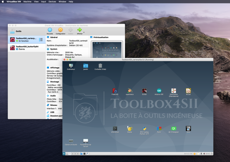This screenshot has height=162, width=230.
Task: Click FR keyboard layout indicator
Action: [191, 154]
